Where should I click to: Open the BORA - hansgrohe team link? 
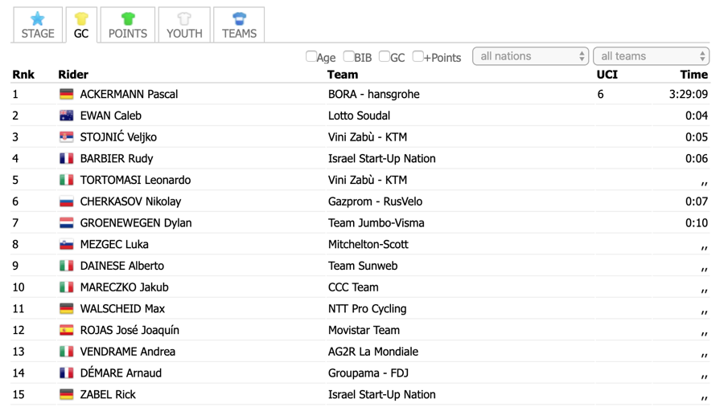click(x=374, y=95)
